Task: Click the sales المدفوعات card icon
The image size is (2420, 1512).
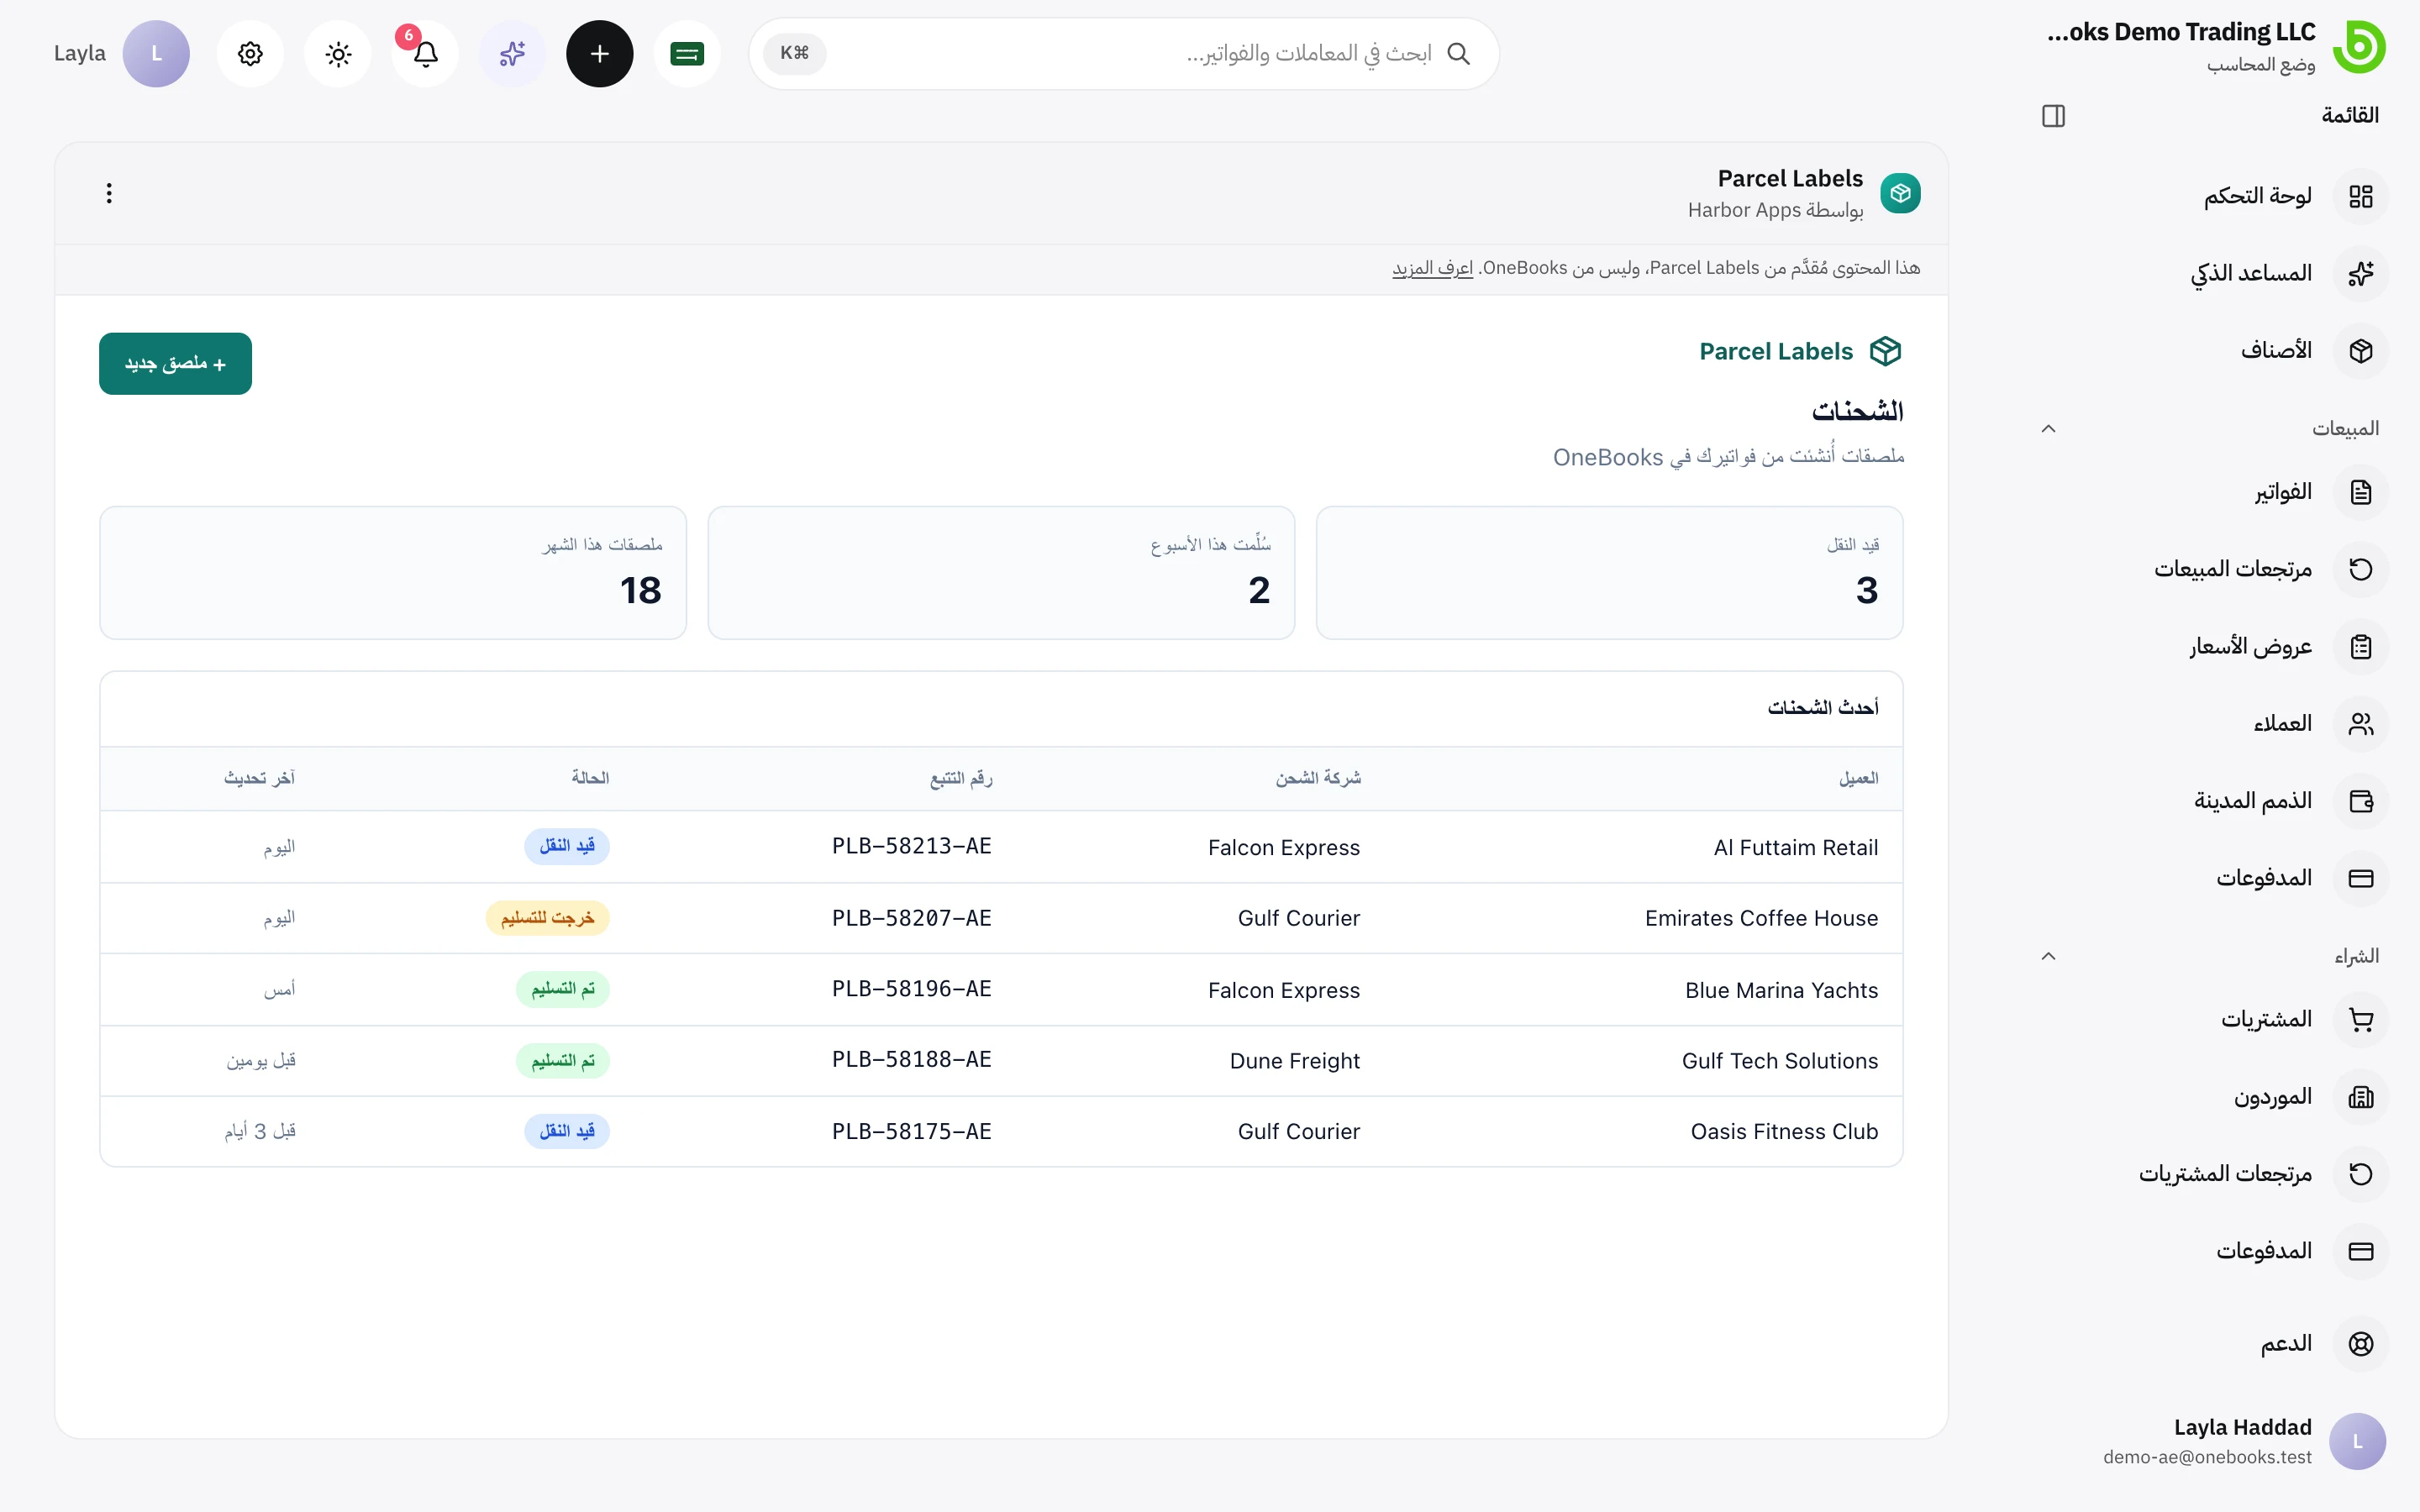Action: [2361, 878]
